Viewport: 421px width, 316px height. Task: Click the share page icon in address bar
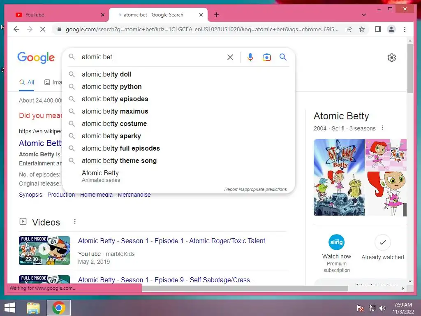coord(349,29)
